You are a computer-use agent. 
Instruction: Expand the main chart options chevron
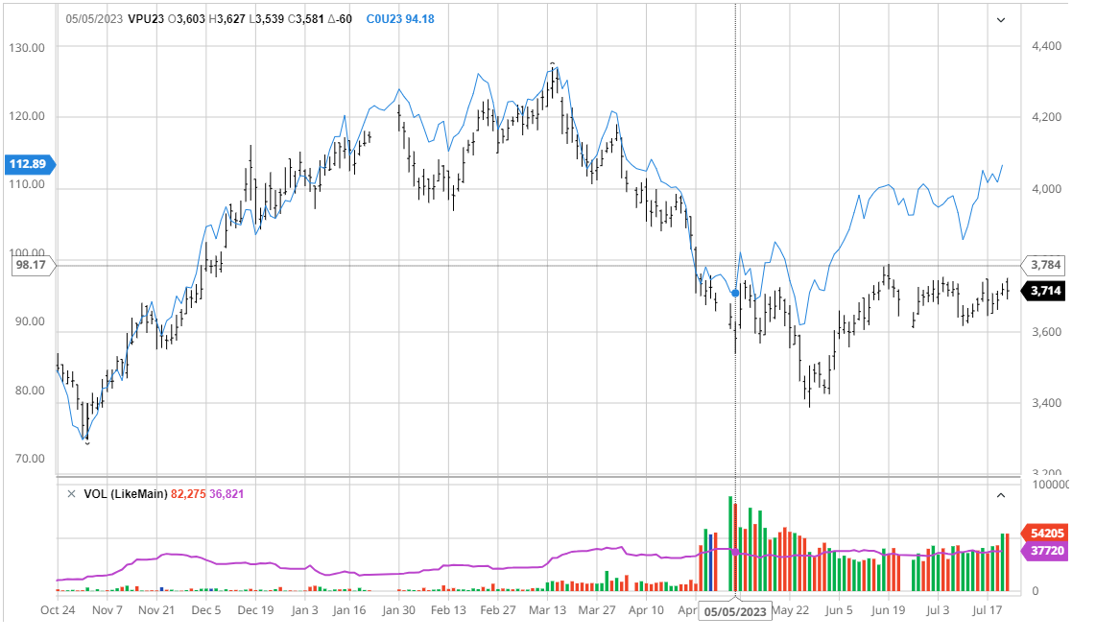1000,20
